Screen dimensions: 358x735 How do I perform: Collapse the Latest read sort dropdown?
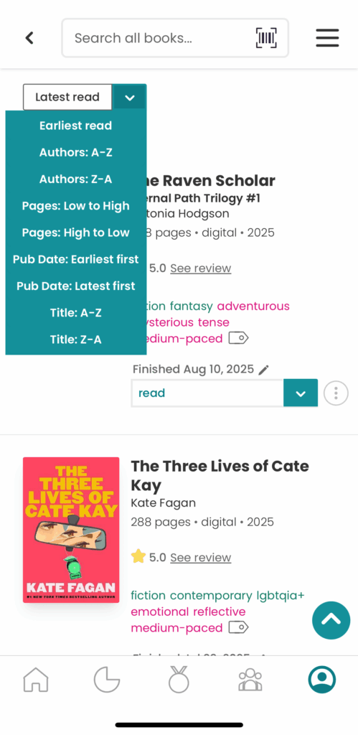[x=130, y=97]
